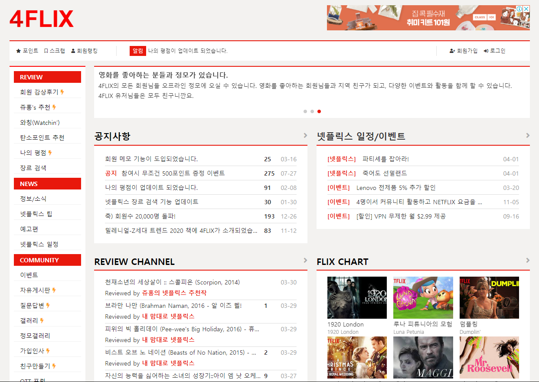This screenshot has width=539, height=382.
Task: Open the 덤플링 (Dumplin') poster thumbnail
Action: (x=489, y=297)
